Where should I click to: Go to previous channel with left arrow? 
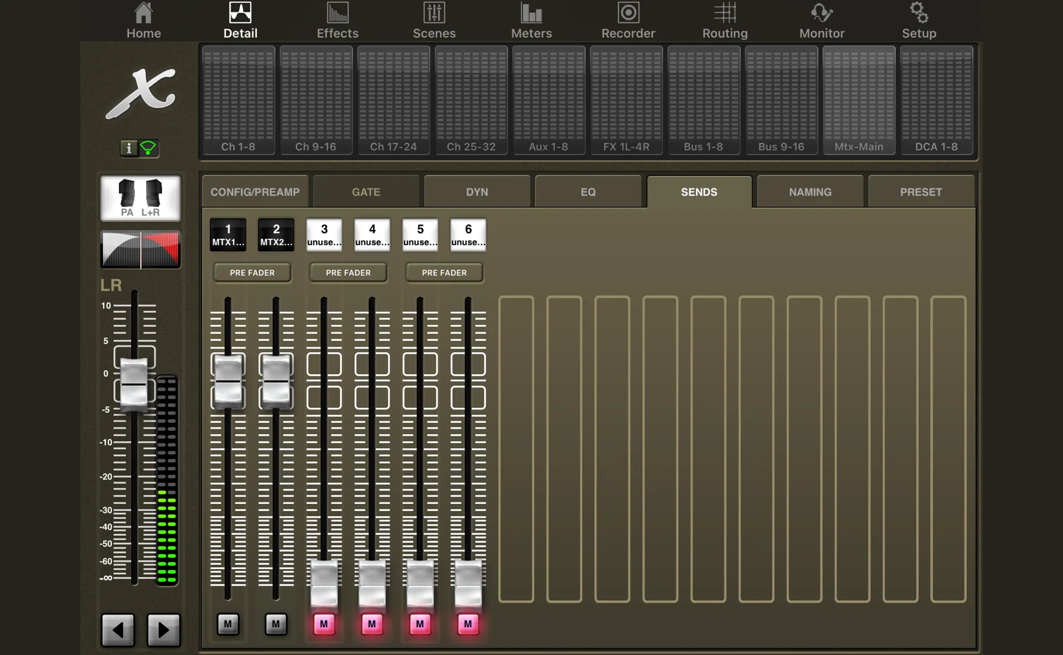[x=118, y=630]
